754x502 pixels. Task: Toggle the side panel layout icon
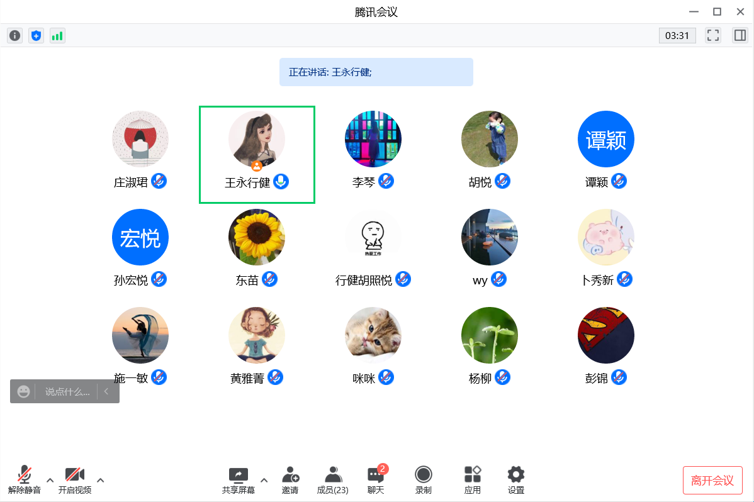(x=740, y=36)
